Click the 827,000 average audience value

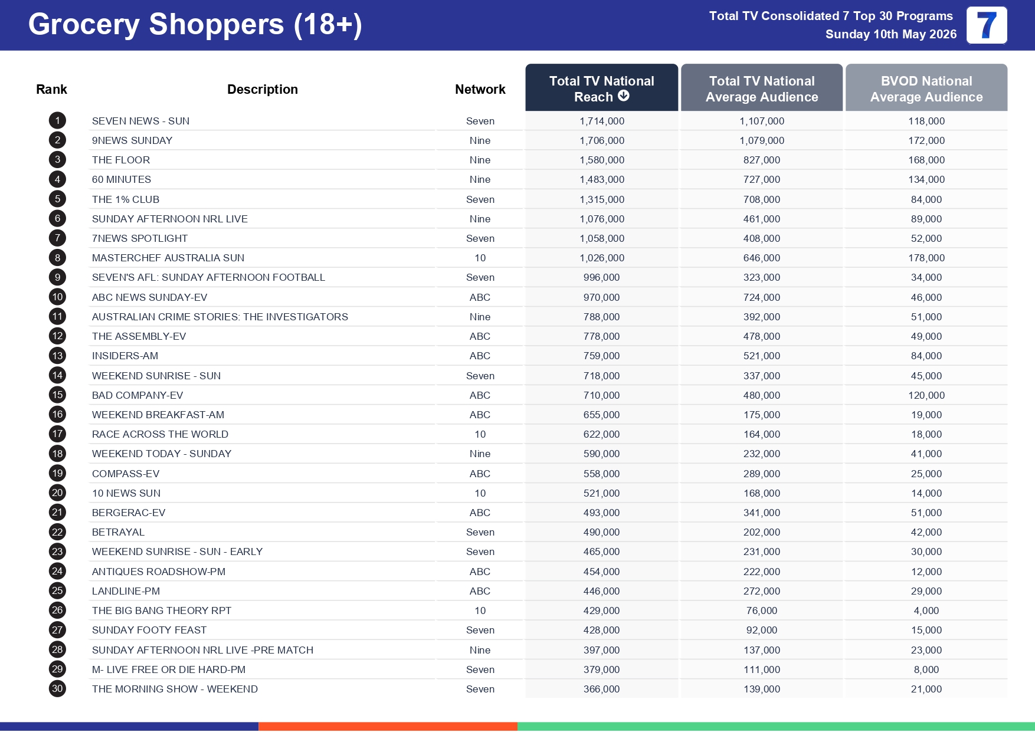[x=762, y=160]
